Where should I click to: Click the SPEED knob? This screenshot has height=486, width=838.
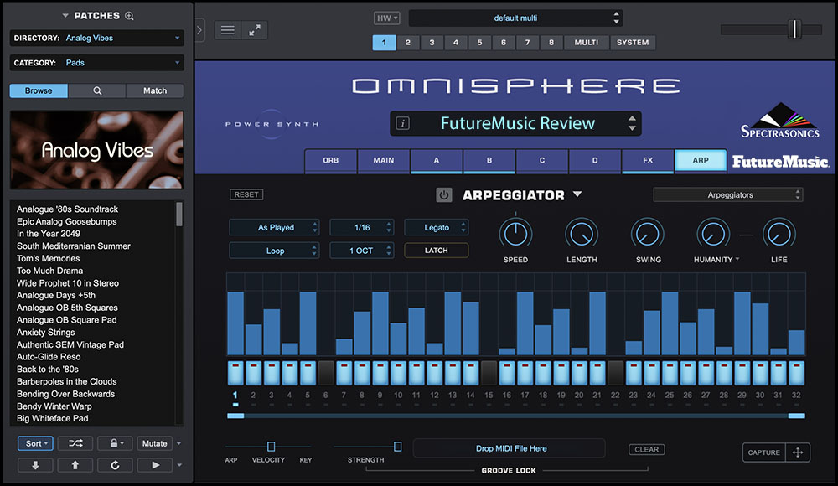[515, 234]
